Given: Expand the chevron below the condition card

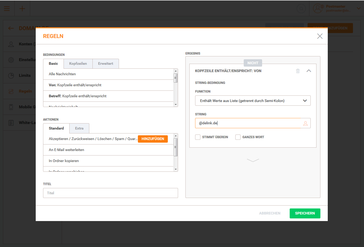Looking at the screenshot, I should coord(253,160).
